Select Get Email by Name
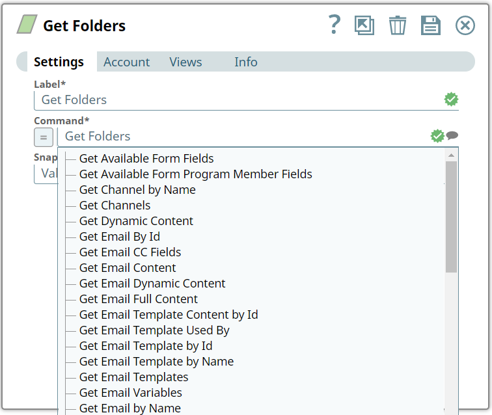 pyautogui.click(x=130, y=408)
